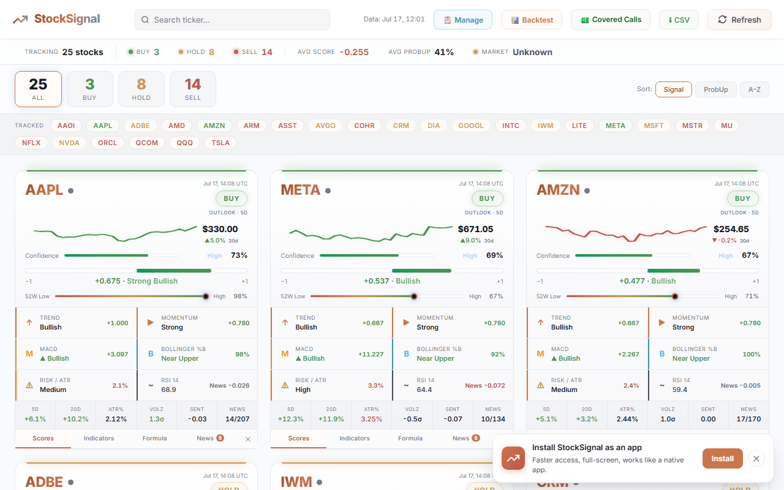784x490 pixels.
Task: Click the trend arrow icon in AMZN card
Action: [x=540, y=322]
